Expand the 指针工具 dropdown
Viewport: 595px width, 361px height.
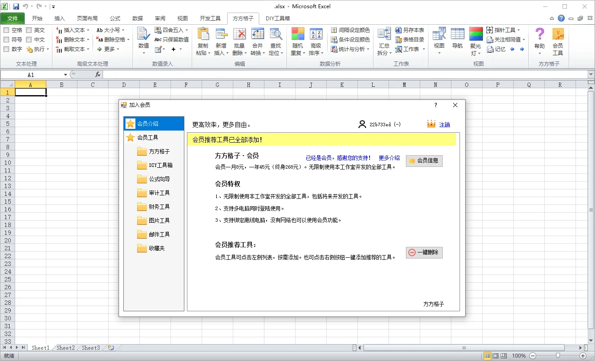click(x=505, y=29)
